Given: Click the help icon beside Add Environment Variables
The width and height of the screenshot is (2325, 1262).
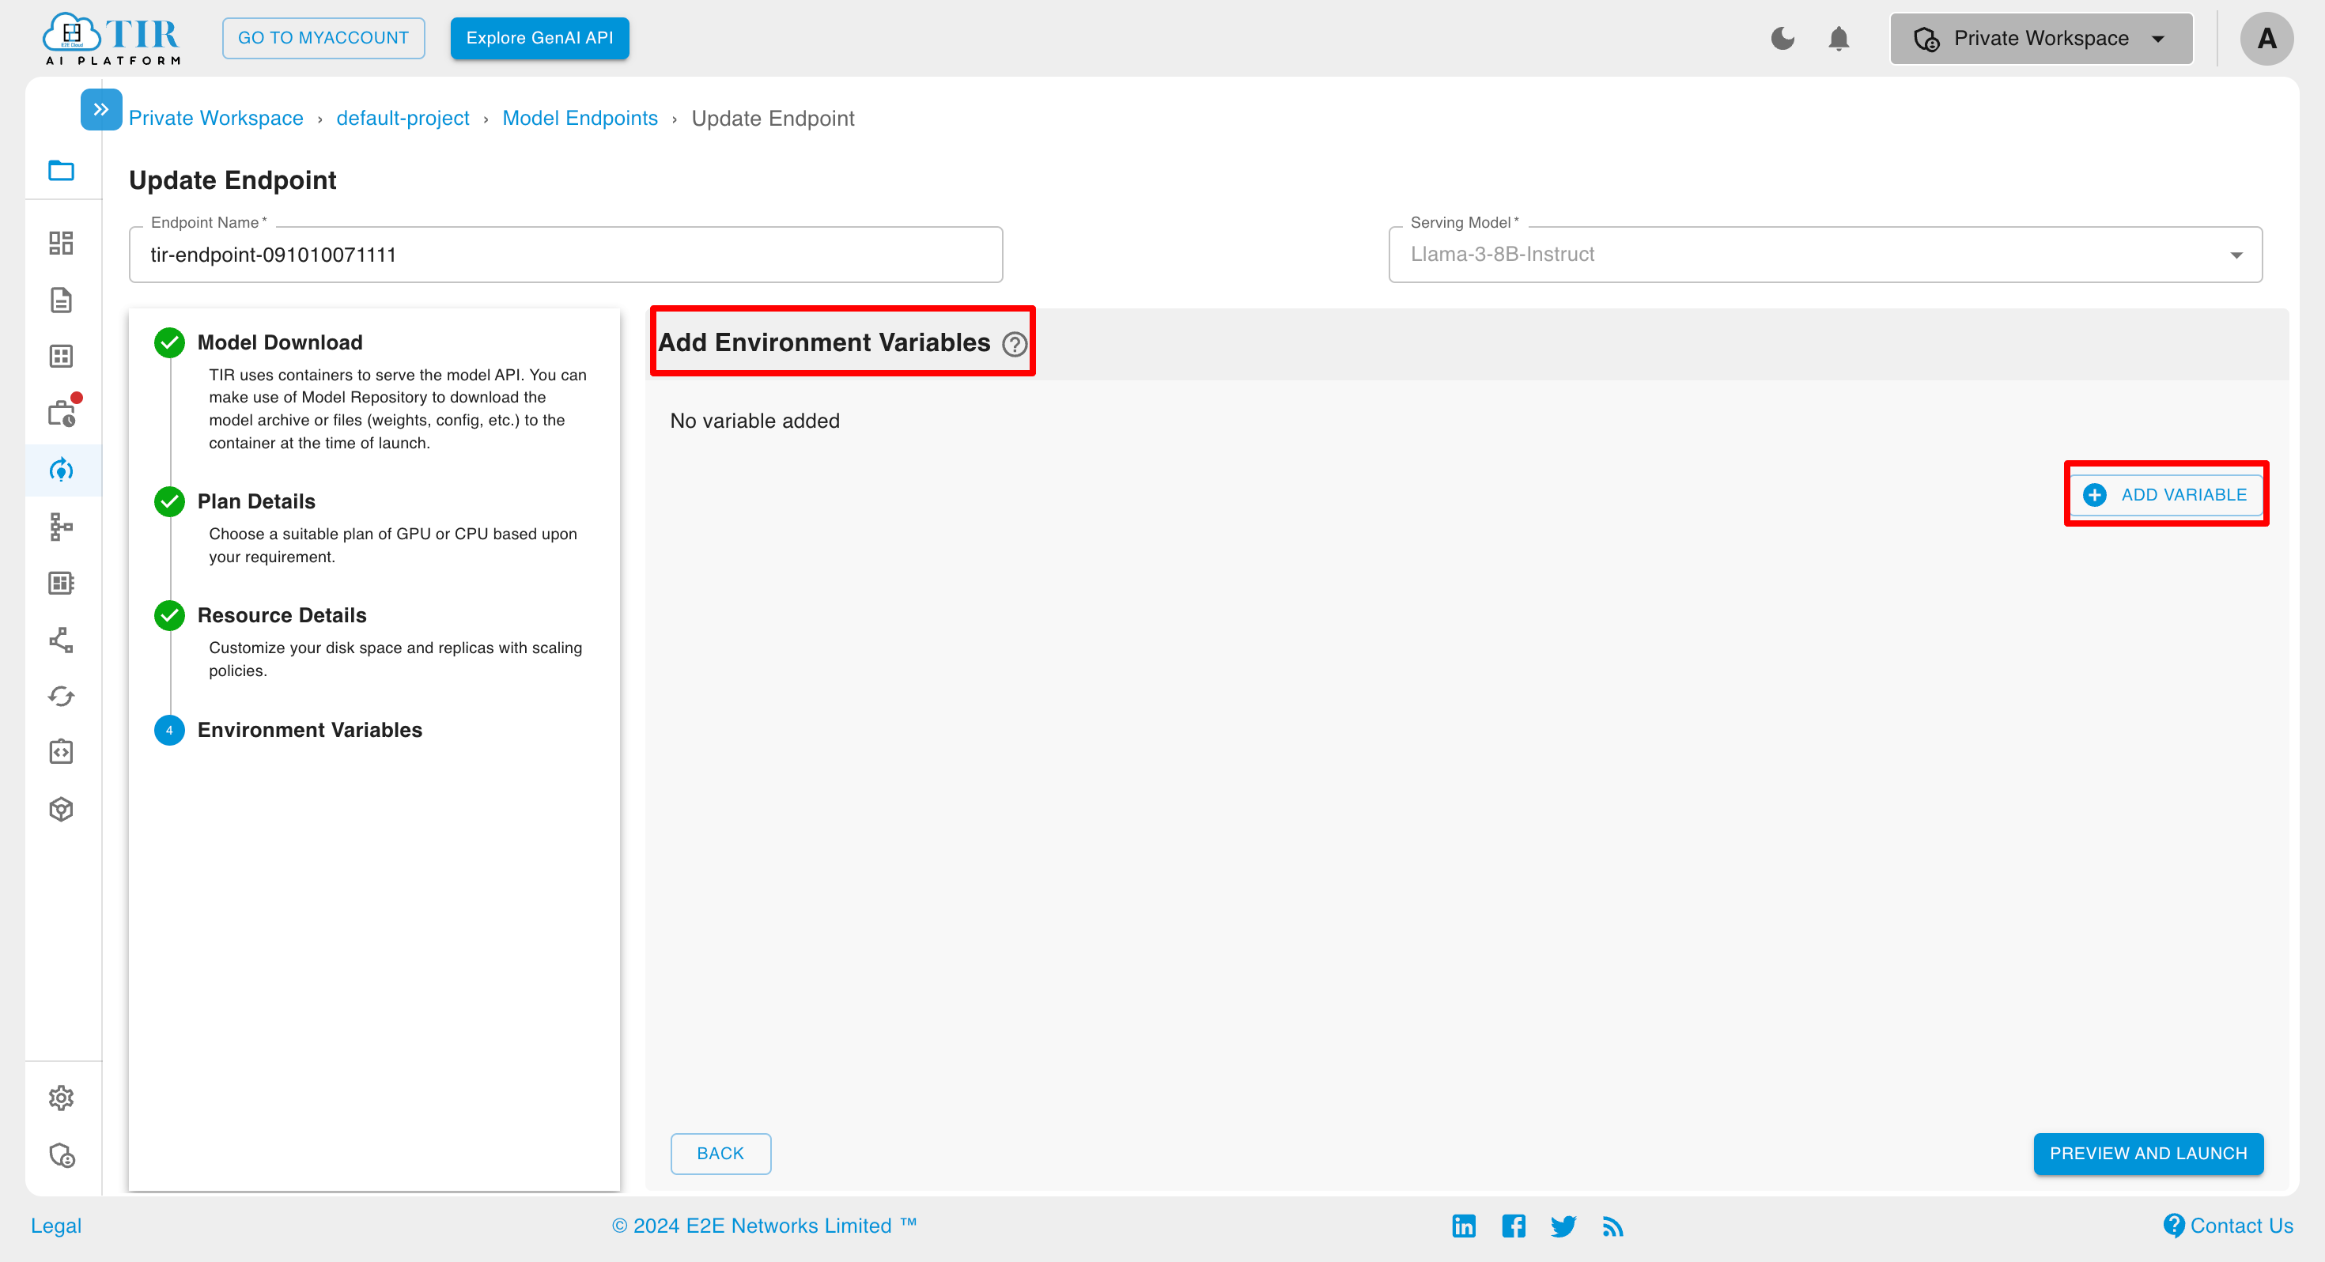Looking at the screenshot, I should 1015,344.
